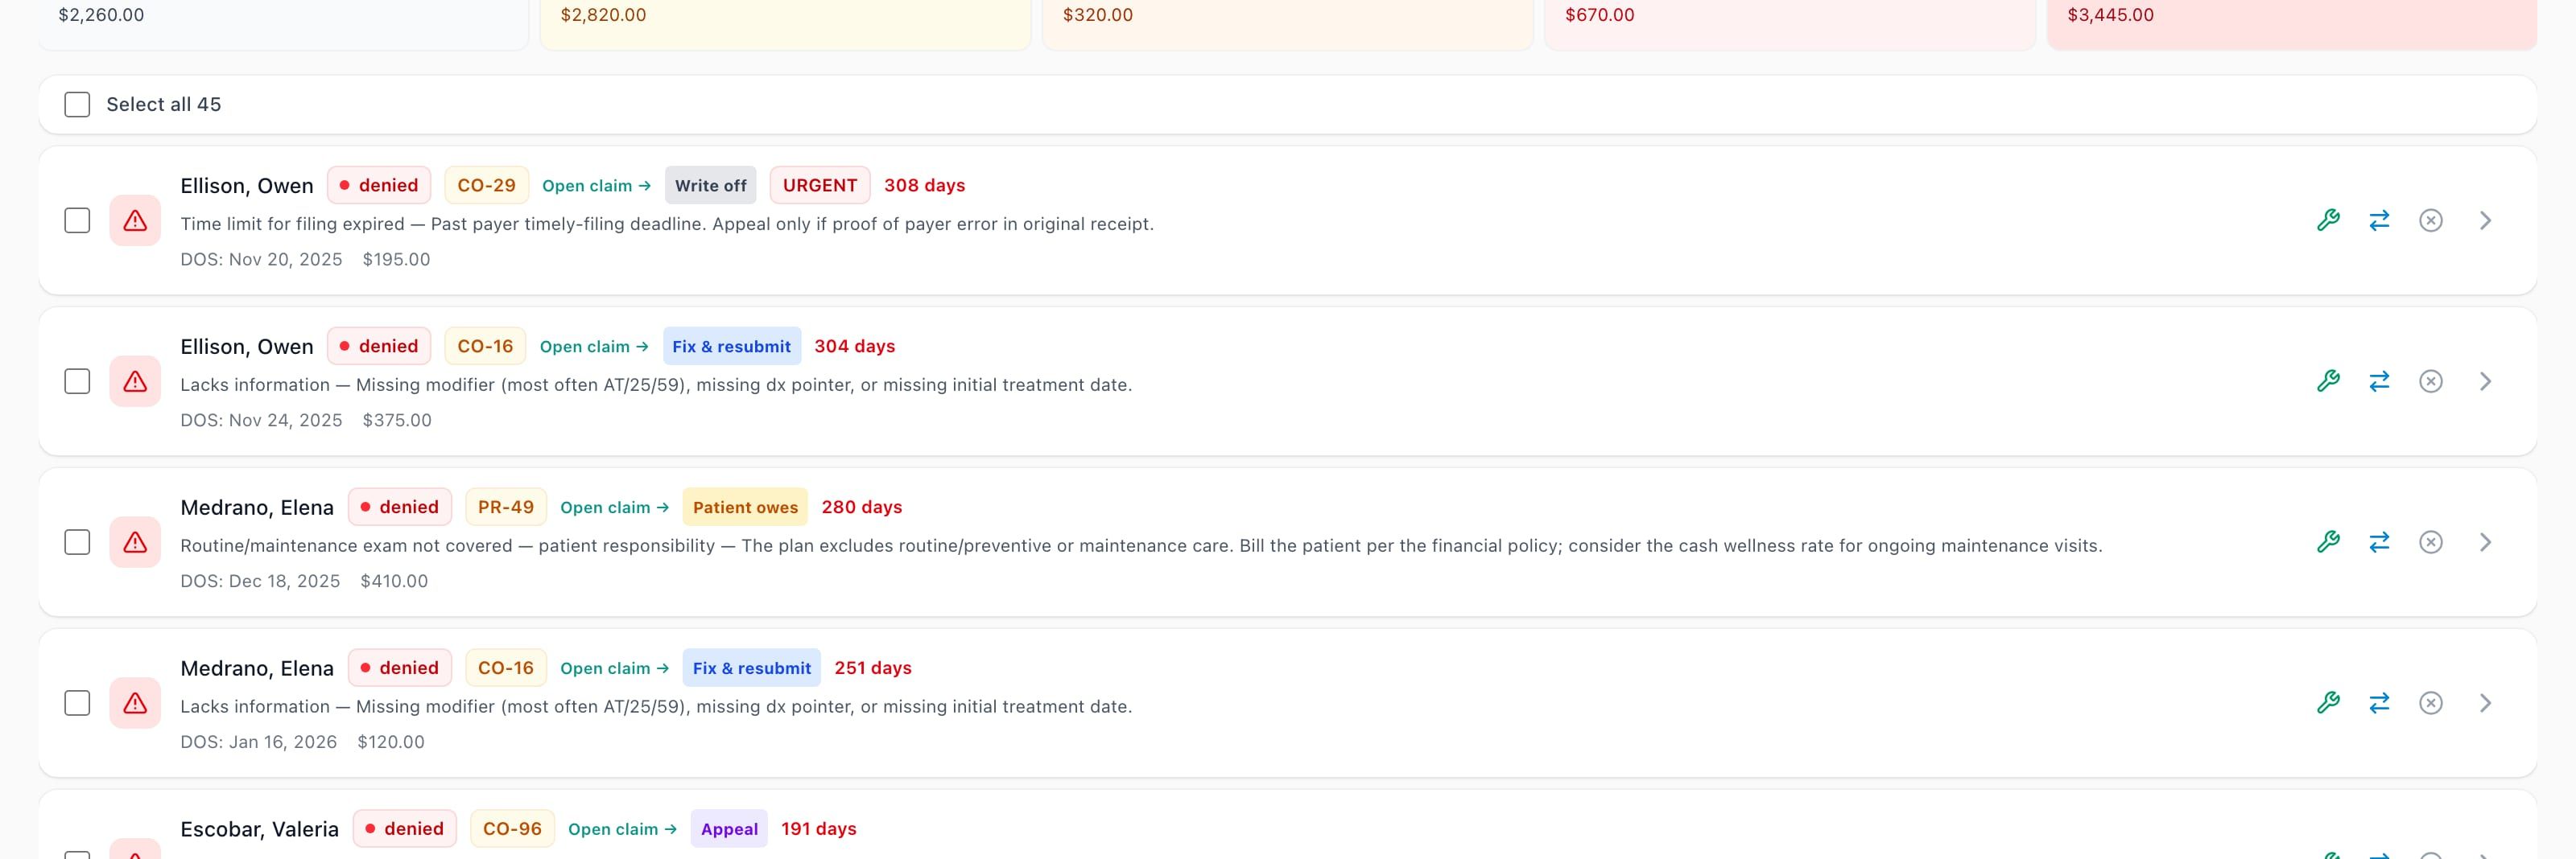Click warning triangle icon on Ellison CO-29 row
2576x859 pixels.
[135, 220]
